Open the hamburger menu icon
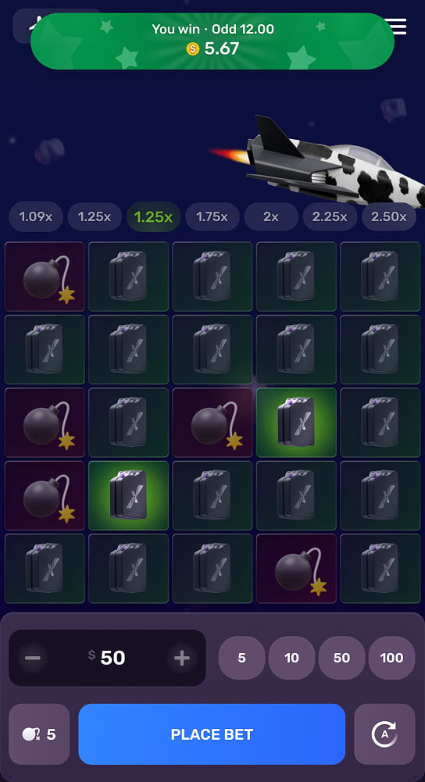 (x=398, y=26)
